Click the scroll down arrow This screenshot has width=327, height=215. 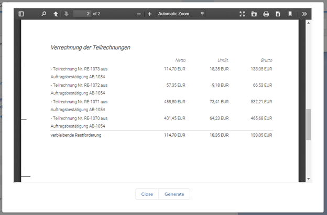[309, 178]
